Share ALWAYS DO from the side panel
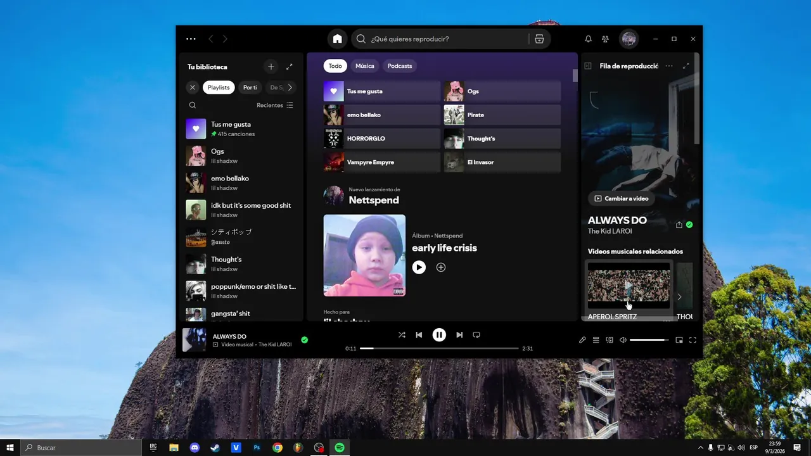The height and width of the screenshot is (456, 811). (x=679, y=225)
